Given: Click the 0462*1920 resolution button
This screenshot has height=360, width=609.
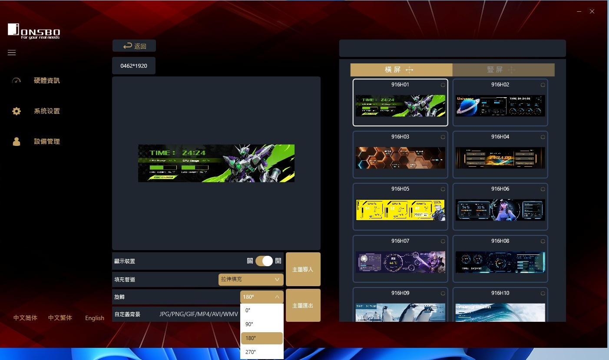Looking at the screenshot, I should coord(134,66).
